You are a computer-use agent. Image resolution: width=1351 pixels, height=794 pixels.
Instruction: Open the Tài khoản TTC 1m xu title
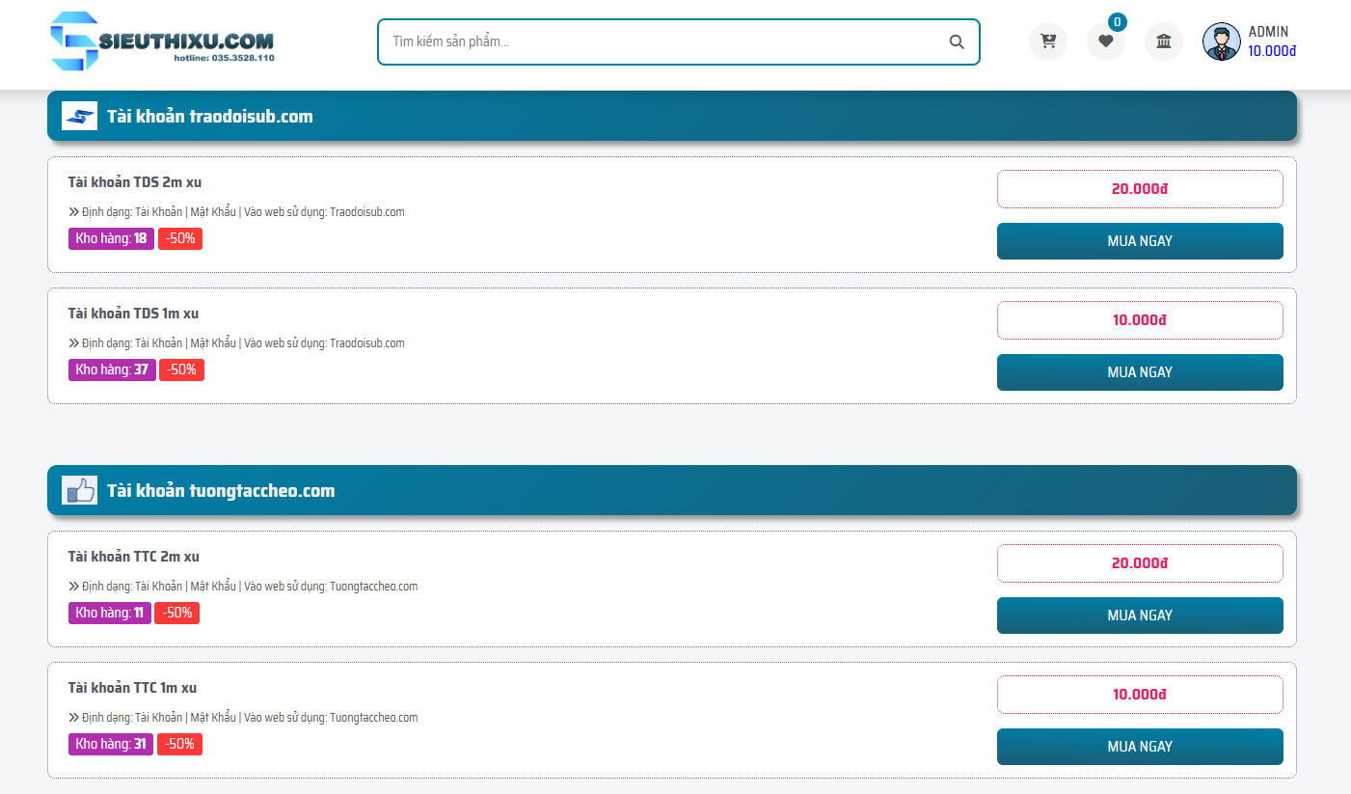[x=132, y=688]
